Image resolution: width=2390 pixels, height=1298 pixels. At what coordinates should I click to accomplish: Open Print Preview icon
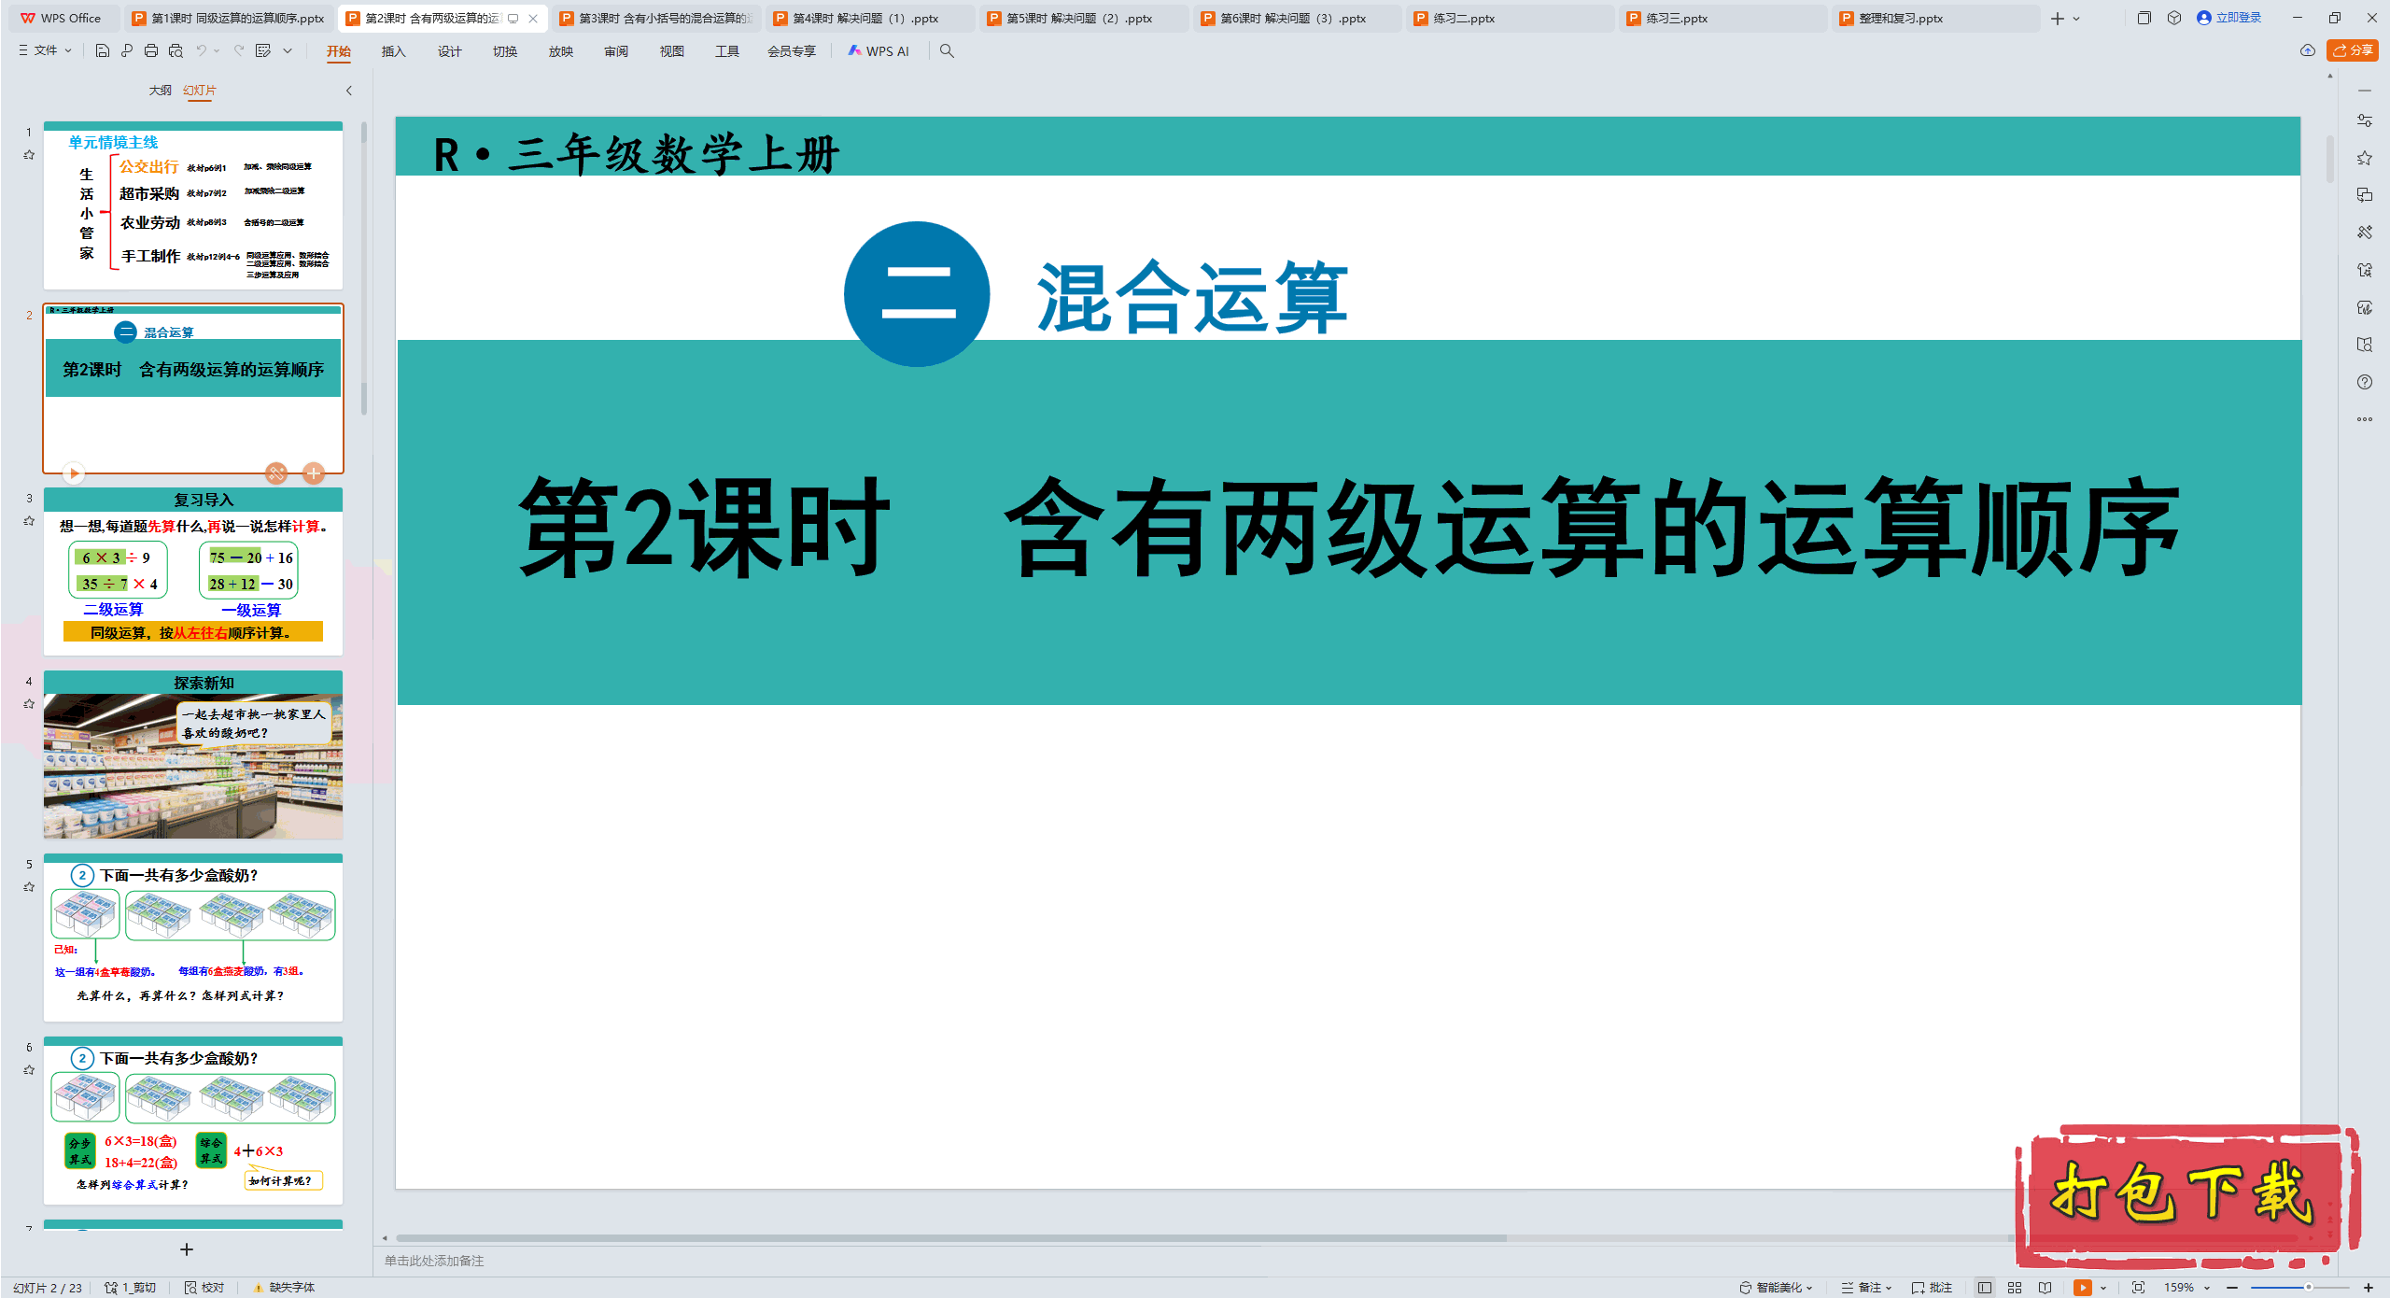click(176, 51)
